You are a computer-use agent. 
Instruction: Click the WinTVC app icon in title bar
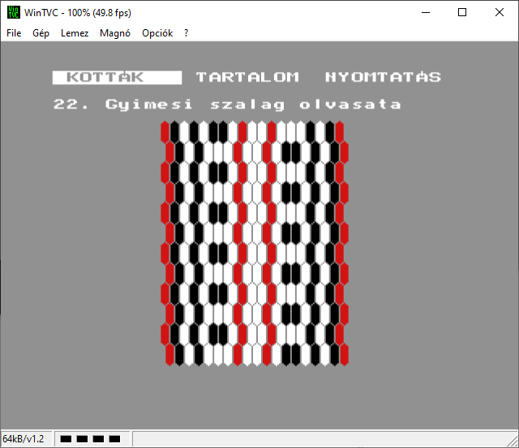click(x=13, y=12)
